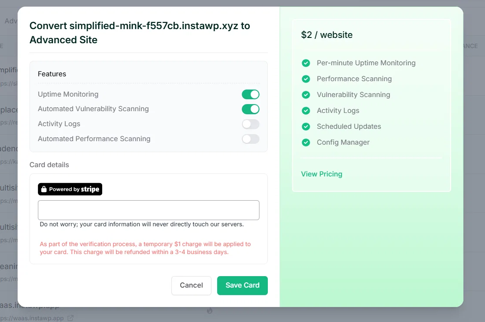The image size is (485, 322).
Task: Click the Powered by Stripe badge
Action: (x=70, y=189)
